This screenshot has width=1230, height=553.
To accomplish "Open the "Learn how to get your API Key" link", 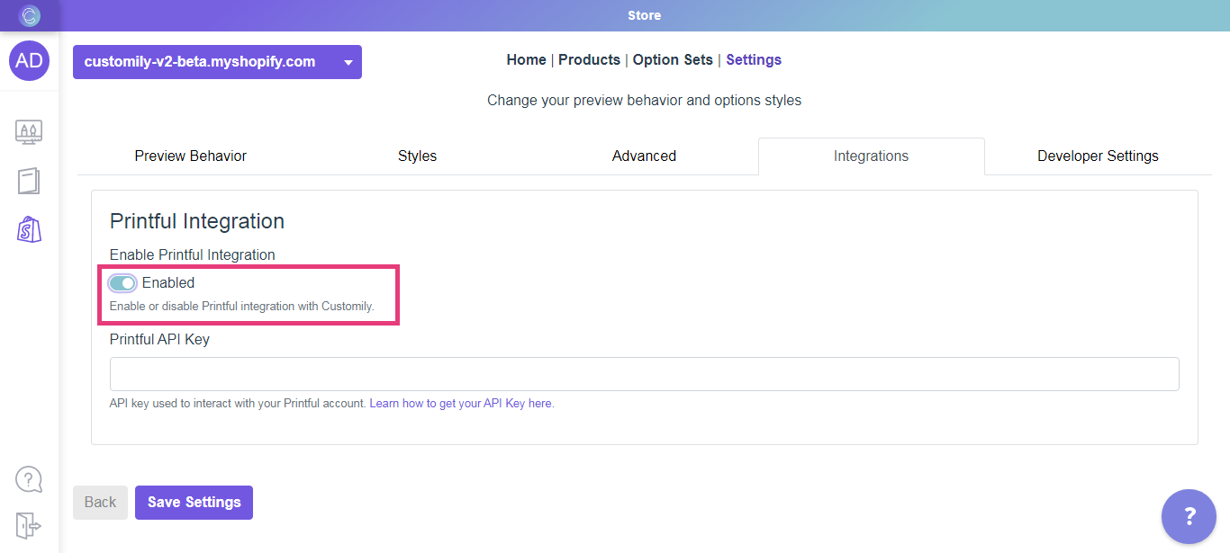I will (461, 404).
